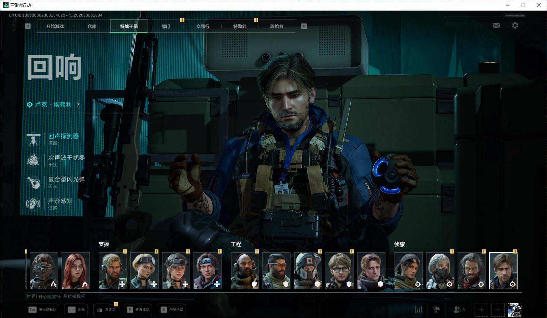Click the 声音感知 skill name
Screen dimensions: 547x318
[60, 201]
